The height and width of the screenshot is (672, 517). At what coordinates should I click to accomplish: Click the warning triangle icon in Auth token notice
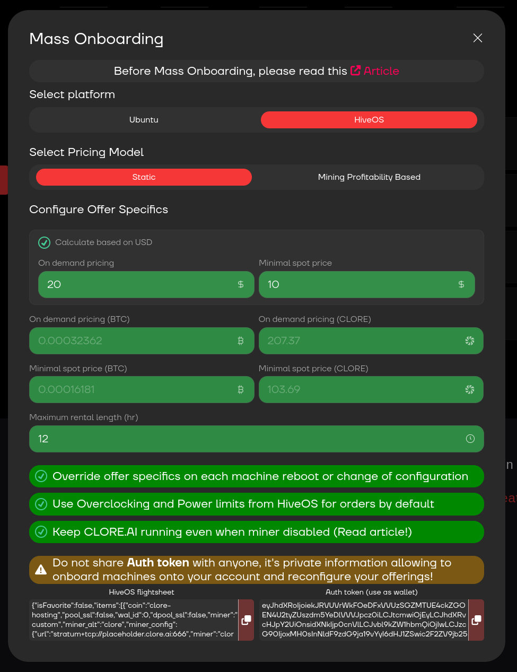click(41, 570)
